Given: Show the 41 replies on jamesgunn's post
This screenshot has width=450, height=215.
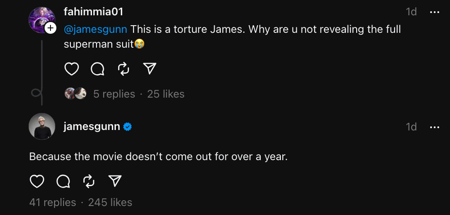Looking at the screenshot, I should click(53, 202).
